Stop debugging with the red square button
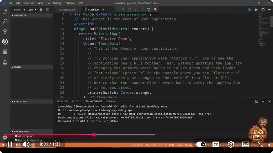The width and height of the screenshot is (273, 153). [155, 9]
